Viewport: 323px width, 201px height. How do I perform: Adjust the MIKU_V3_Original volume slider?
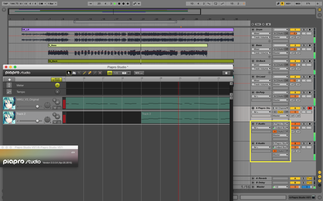point(31,106)
